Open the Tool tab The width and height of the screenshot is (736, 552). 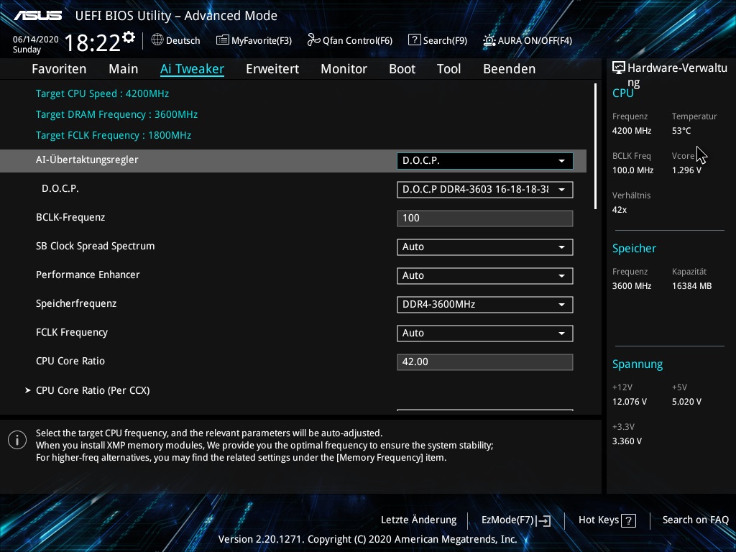pos(448,69)
